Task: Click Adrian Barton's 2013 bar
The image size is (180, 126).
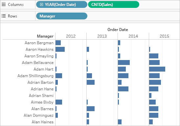Action: [91, 82]
